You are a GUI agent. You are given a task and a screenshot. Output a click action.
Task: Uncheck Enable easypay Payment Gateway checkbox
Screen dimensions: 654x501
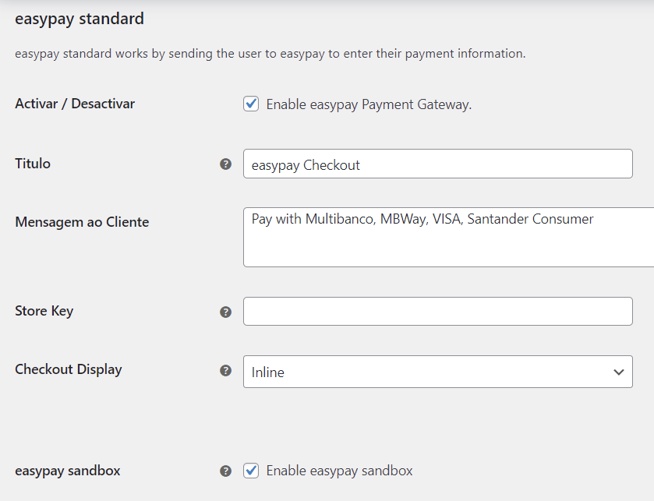coord(251,104)
